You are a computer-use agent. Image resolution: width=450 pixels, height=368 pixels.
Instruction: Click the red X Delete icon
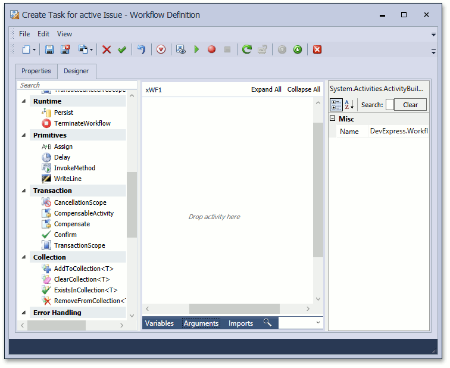(107, 49)
